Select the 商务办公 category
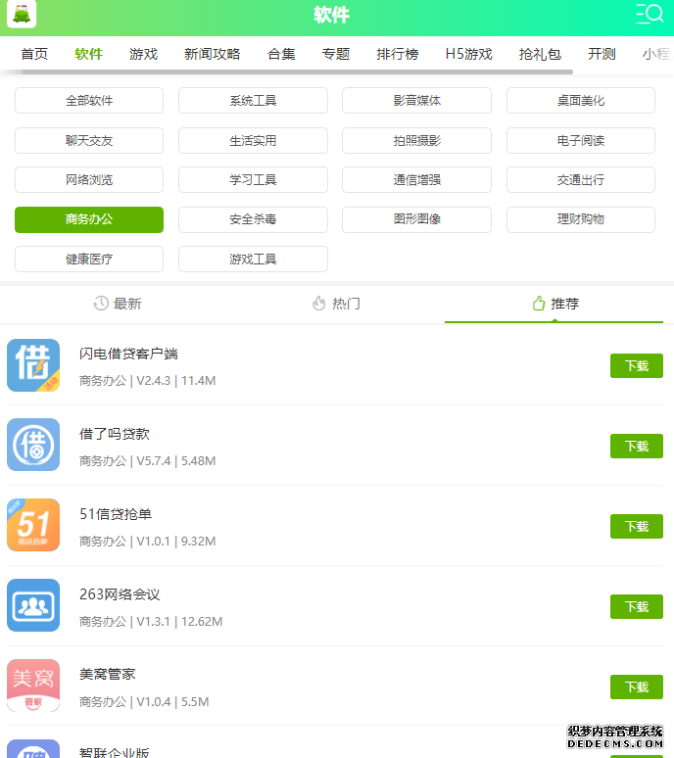 89,219
